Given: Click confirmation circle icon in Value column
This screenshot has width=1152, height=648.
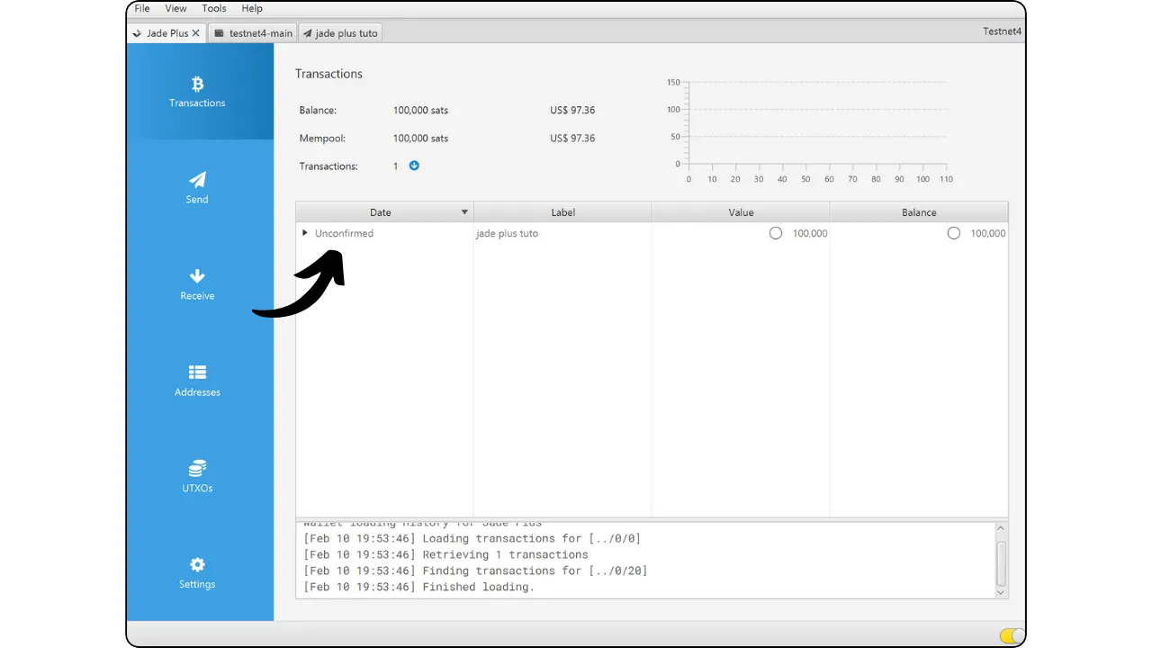Looking at the screenshot, I should (x=776, y=233).
